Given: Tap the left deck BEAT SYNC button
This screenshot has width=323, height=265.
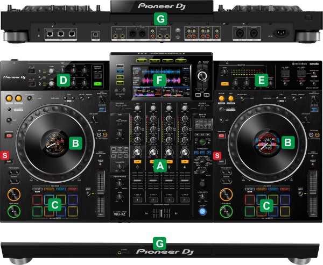Looking at the screenshot, I should [99, 134].
